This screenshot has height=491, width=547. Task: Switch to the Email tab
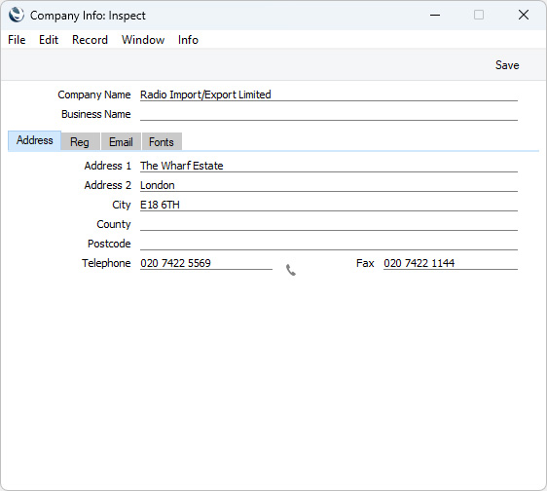tap(121, 142)
